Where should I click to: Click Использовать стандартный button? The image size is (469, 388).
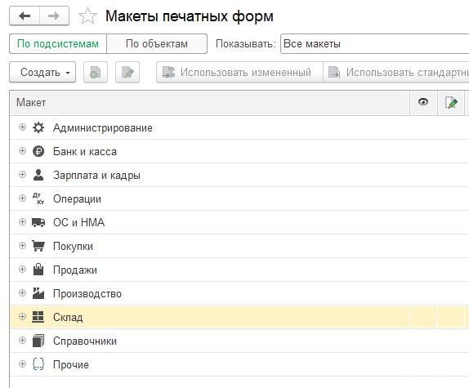click(396, 73)
